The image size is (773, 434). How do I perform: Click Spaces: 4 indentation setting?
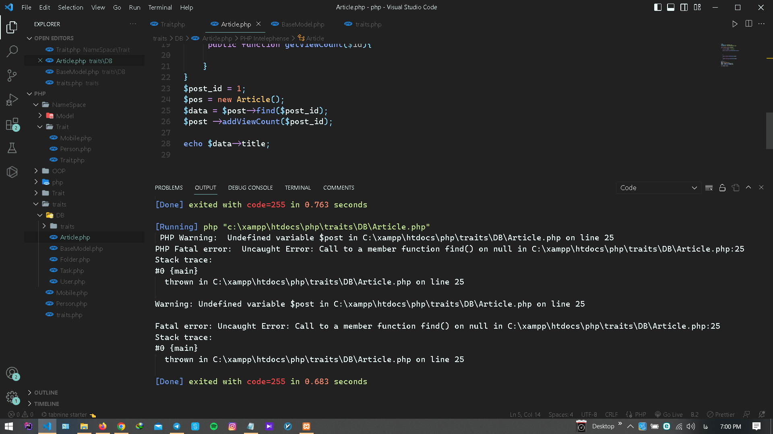point(560,414)
